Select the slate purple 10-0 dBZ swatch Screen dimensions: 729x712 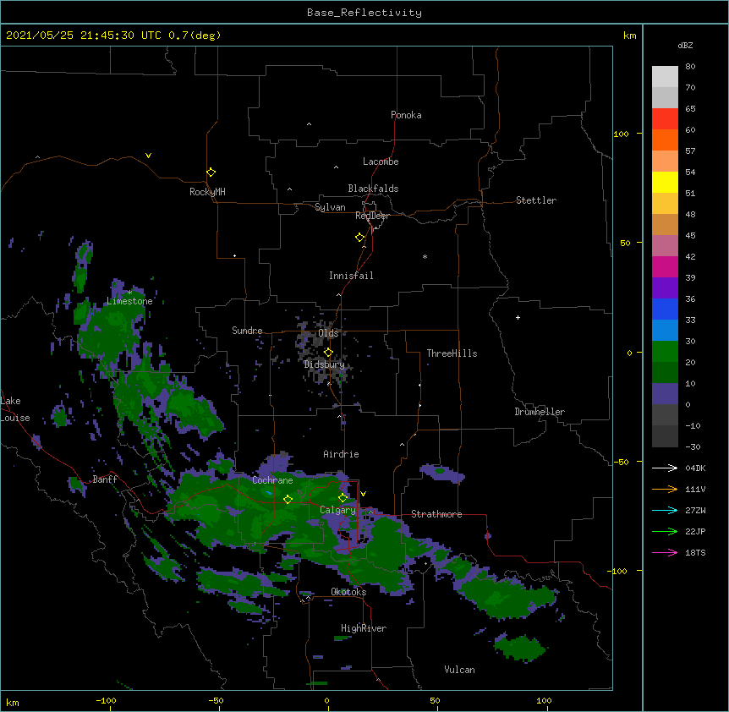click(x=665, y=394)
